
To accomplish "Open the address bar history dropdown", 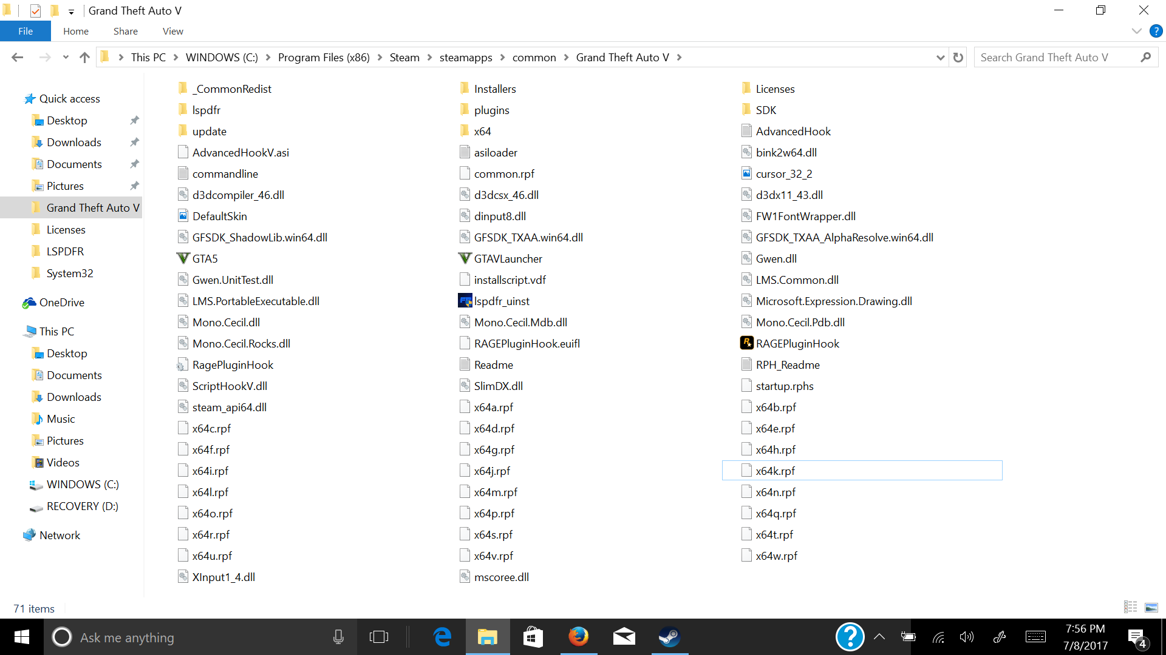I will tap(940, 58).
